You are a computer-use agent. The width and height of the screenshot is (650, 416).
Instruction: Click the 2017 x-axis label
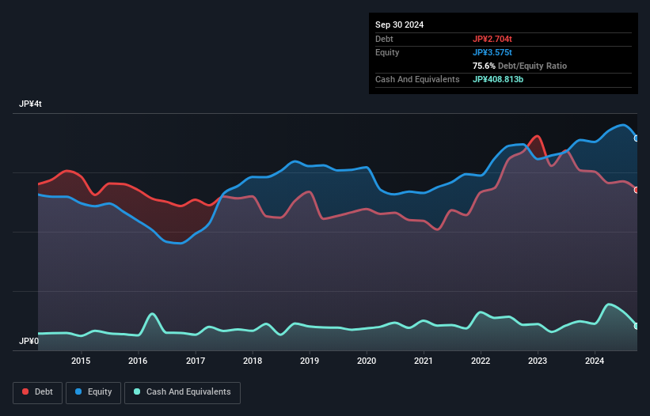point(196,361)
